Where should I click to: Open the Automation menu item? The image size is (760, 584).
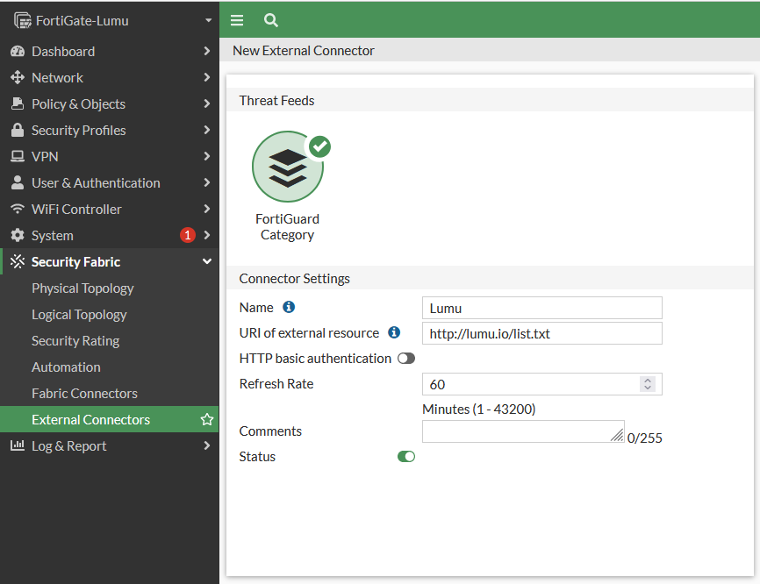[x=66, y=367]
